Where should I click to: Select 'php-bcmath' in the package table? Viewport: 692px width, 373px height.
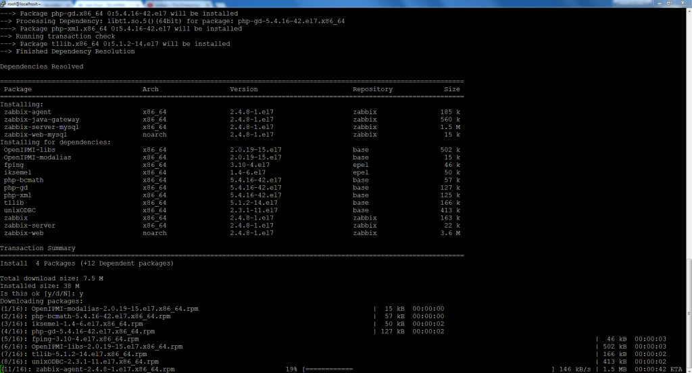(x=24, y=180)
